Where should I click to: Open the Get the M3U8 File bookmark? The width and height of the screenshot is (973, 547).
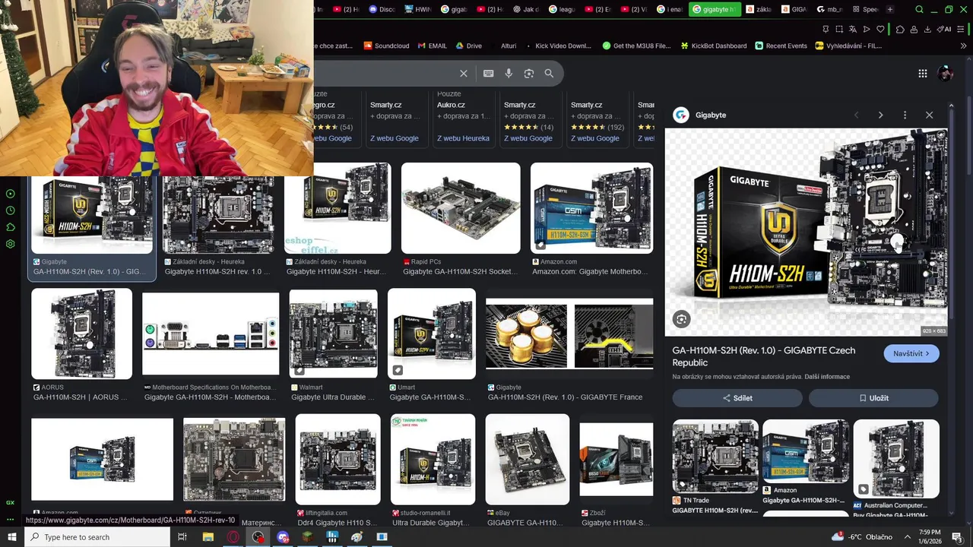tap(636, 46)
